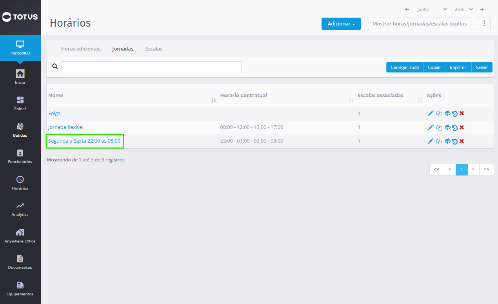Click Mostrar horas/jornadas/escalas ocultas button

pos(420,24)
